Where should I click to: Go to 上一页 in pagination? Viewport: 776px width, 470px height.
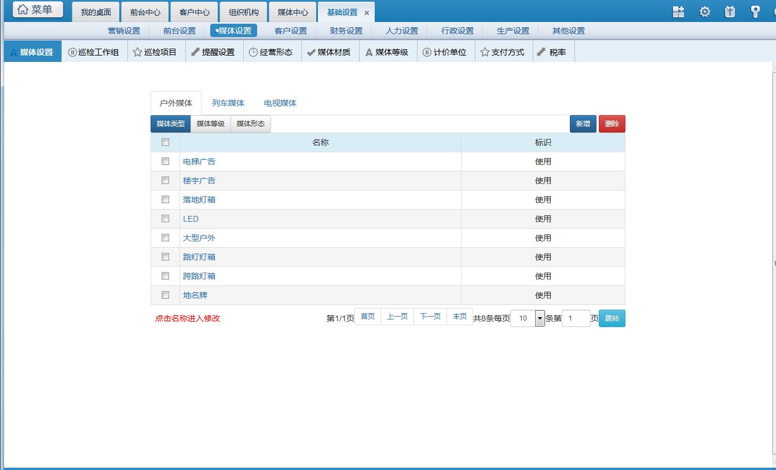(x=397, y=317)
